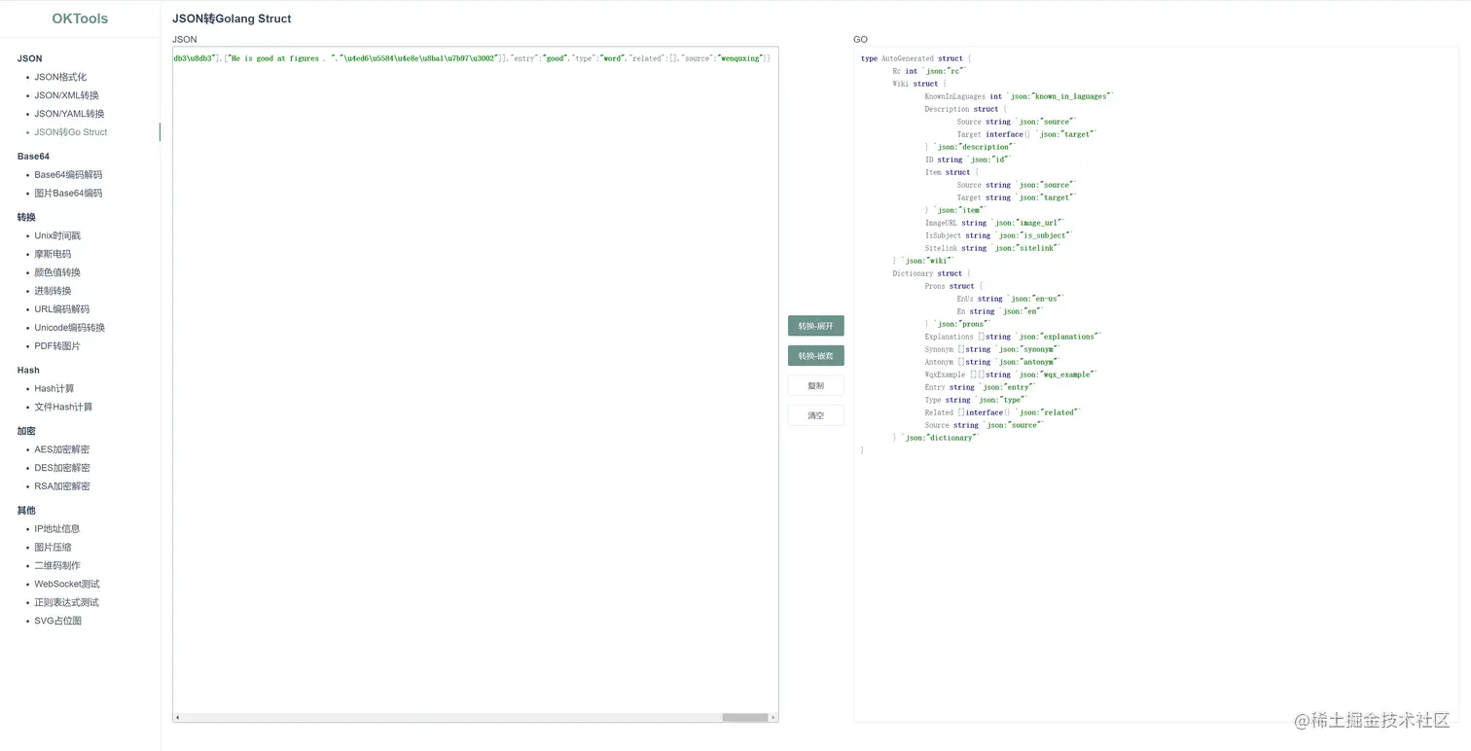
Task: Go to SVG占位图 page
Action: pyautogui.click(x=58, y=621)
